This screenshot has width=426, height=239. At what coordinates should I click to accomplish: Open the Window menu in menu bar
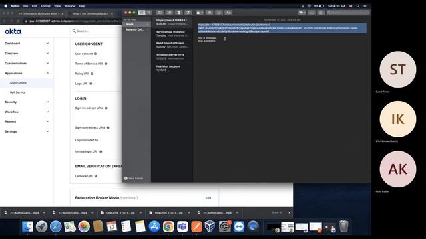pyautogui.click(x=69, y=6)
